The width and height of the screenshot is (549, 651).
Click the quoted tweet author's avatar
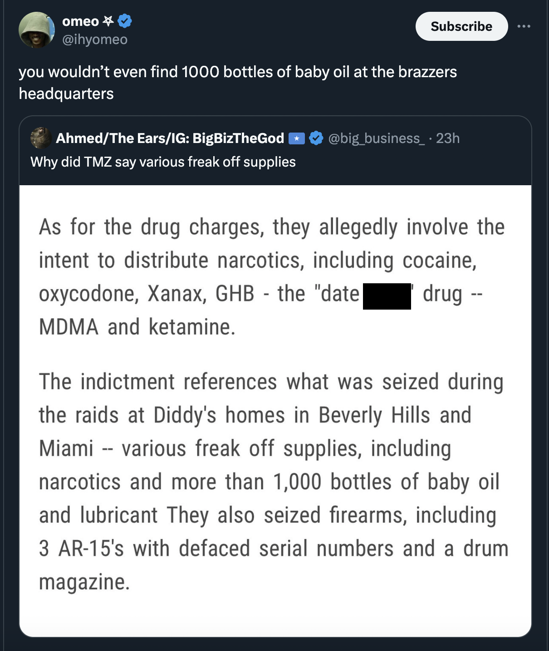pos(40,138)
